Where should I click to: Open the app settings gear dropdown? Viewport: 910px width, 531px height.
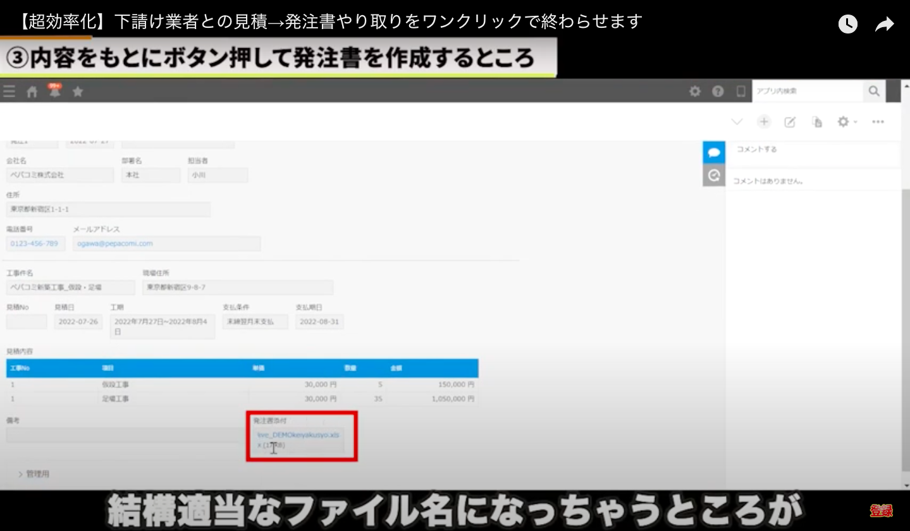point(846,122)
